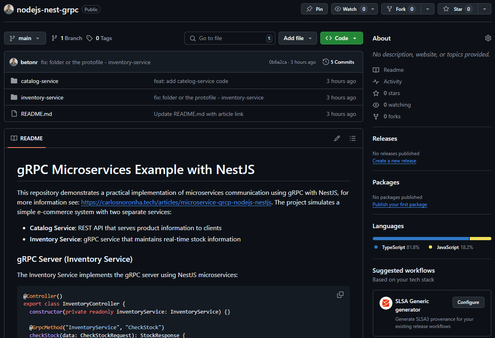Open the commit 'Update README.md with article link'
This screenshot has height=338, width=495.
[199, 114]
